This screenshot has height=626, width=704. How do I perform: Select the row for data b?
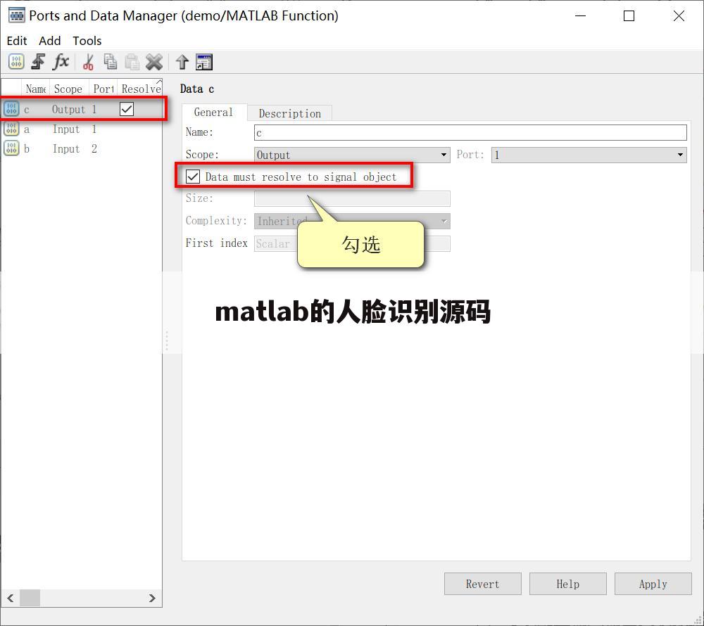click(81, 148)
